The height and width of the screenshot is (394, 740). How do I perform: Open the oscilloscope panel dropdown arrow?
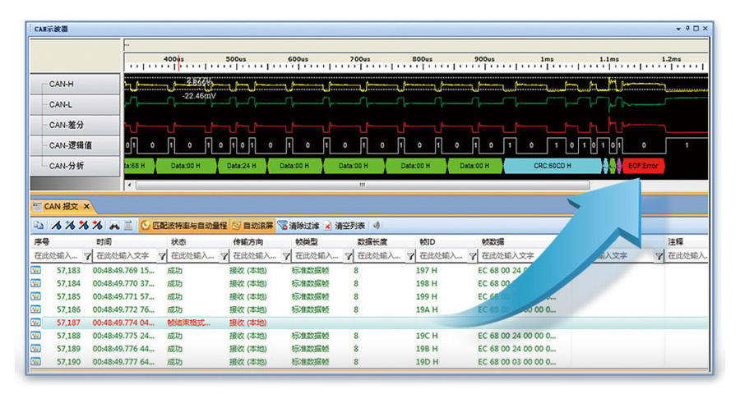677,29
